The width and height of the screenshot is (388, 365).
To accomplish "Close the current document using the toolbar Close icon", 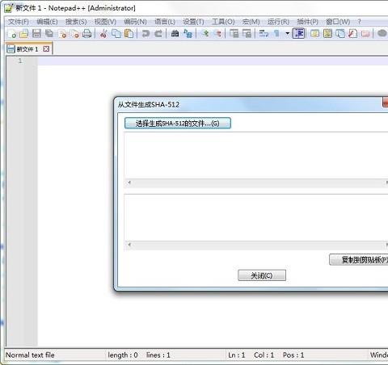I will click(62, 34).
